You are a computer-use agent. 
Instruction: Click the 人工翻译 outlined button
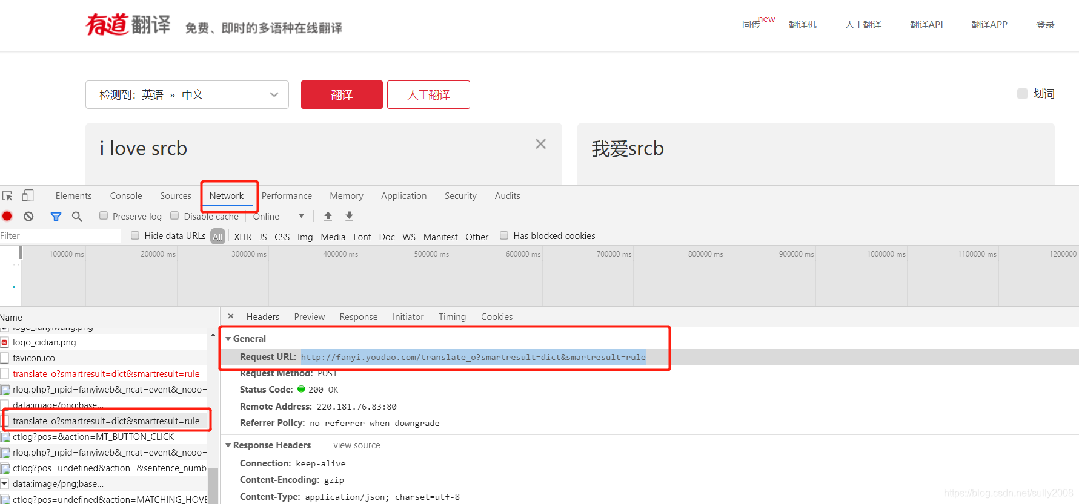click(x=428, y=95)
